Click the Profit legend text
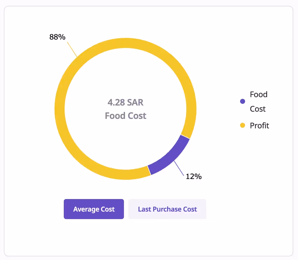Screen dimensions: 298x260 tap(259, 125)
